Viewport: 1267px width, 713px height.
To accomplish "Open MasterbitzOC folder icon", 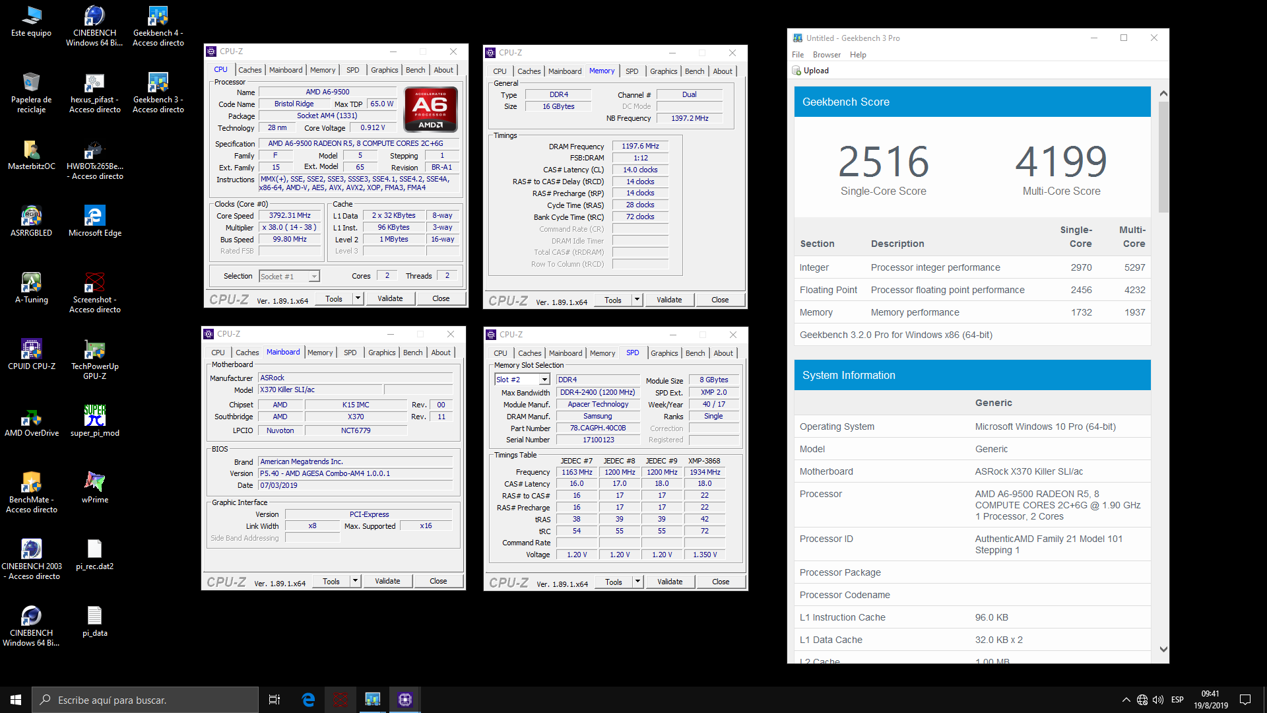I will (31, 154).
